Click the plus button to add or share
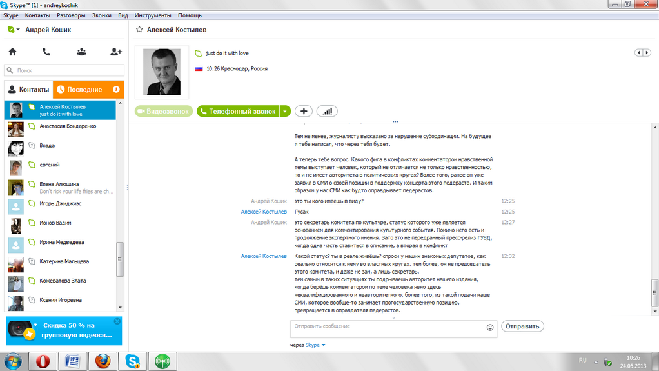 click(x=304, y=111)
